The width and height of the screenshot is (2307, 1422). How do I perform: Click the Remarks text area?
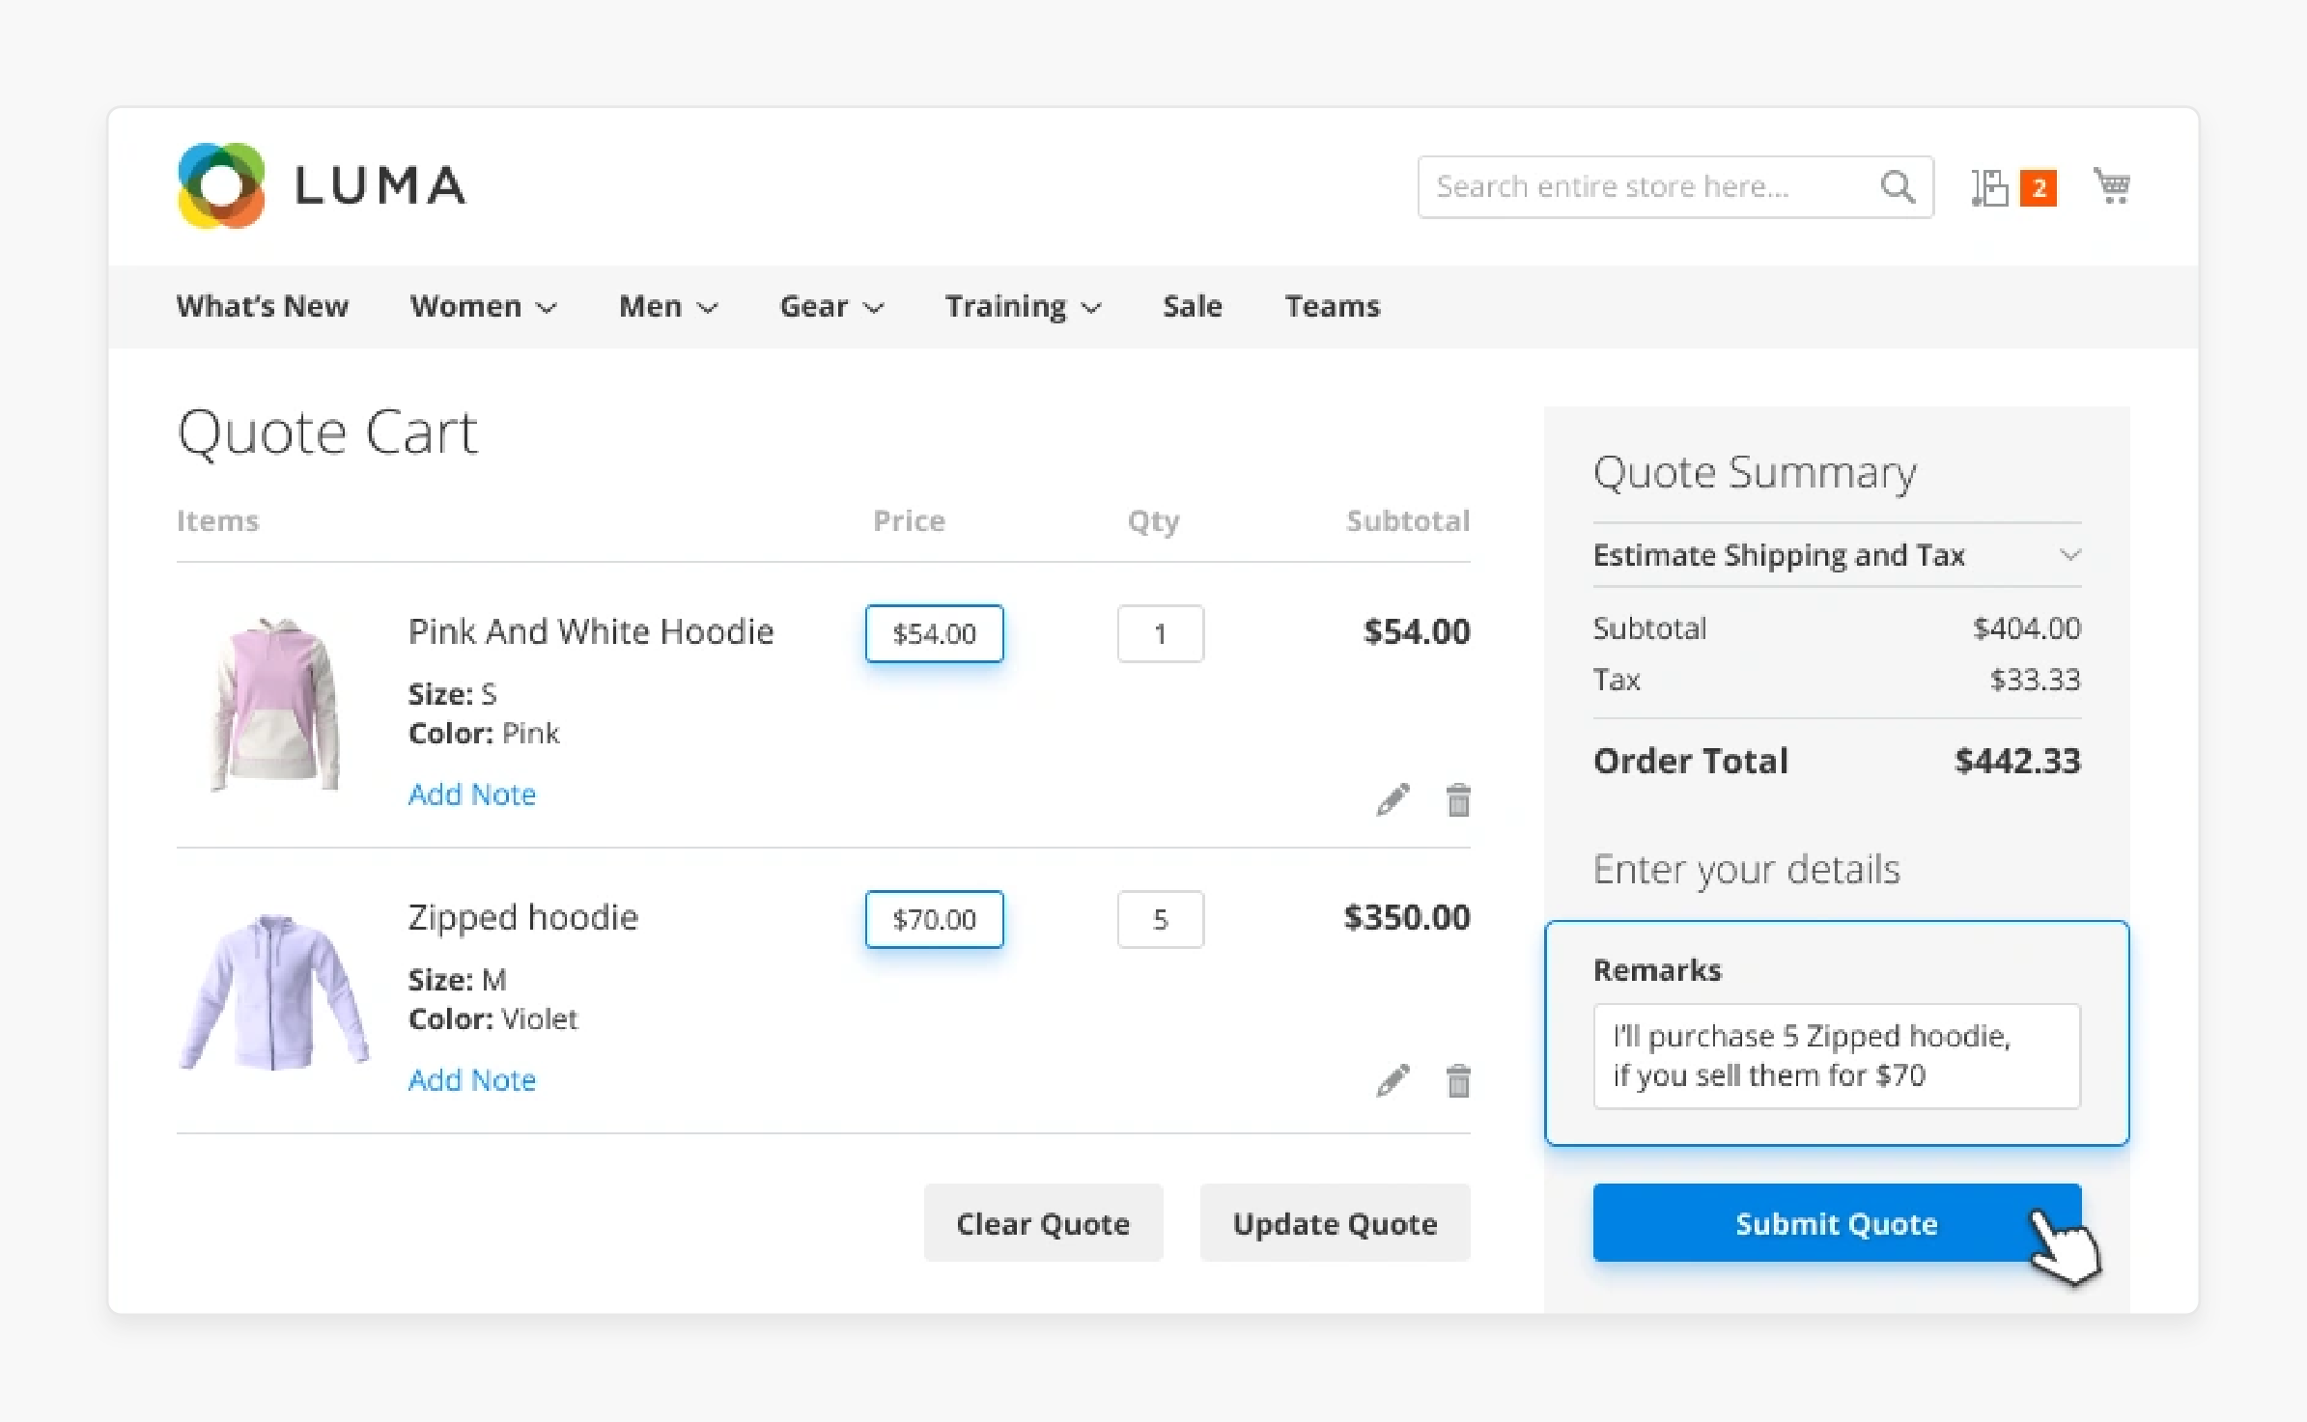(x=1837, y=1056)
